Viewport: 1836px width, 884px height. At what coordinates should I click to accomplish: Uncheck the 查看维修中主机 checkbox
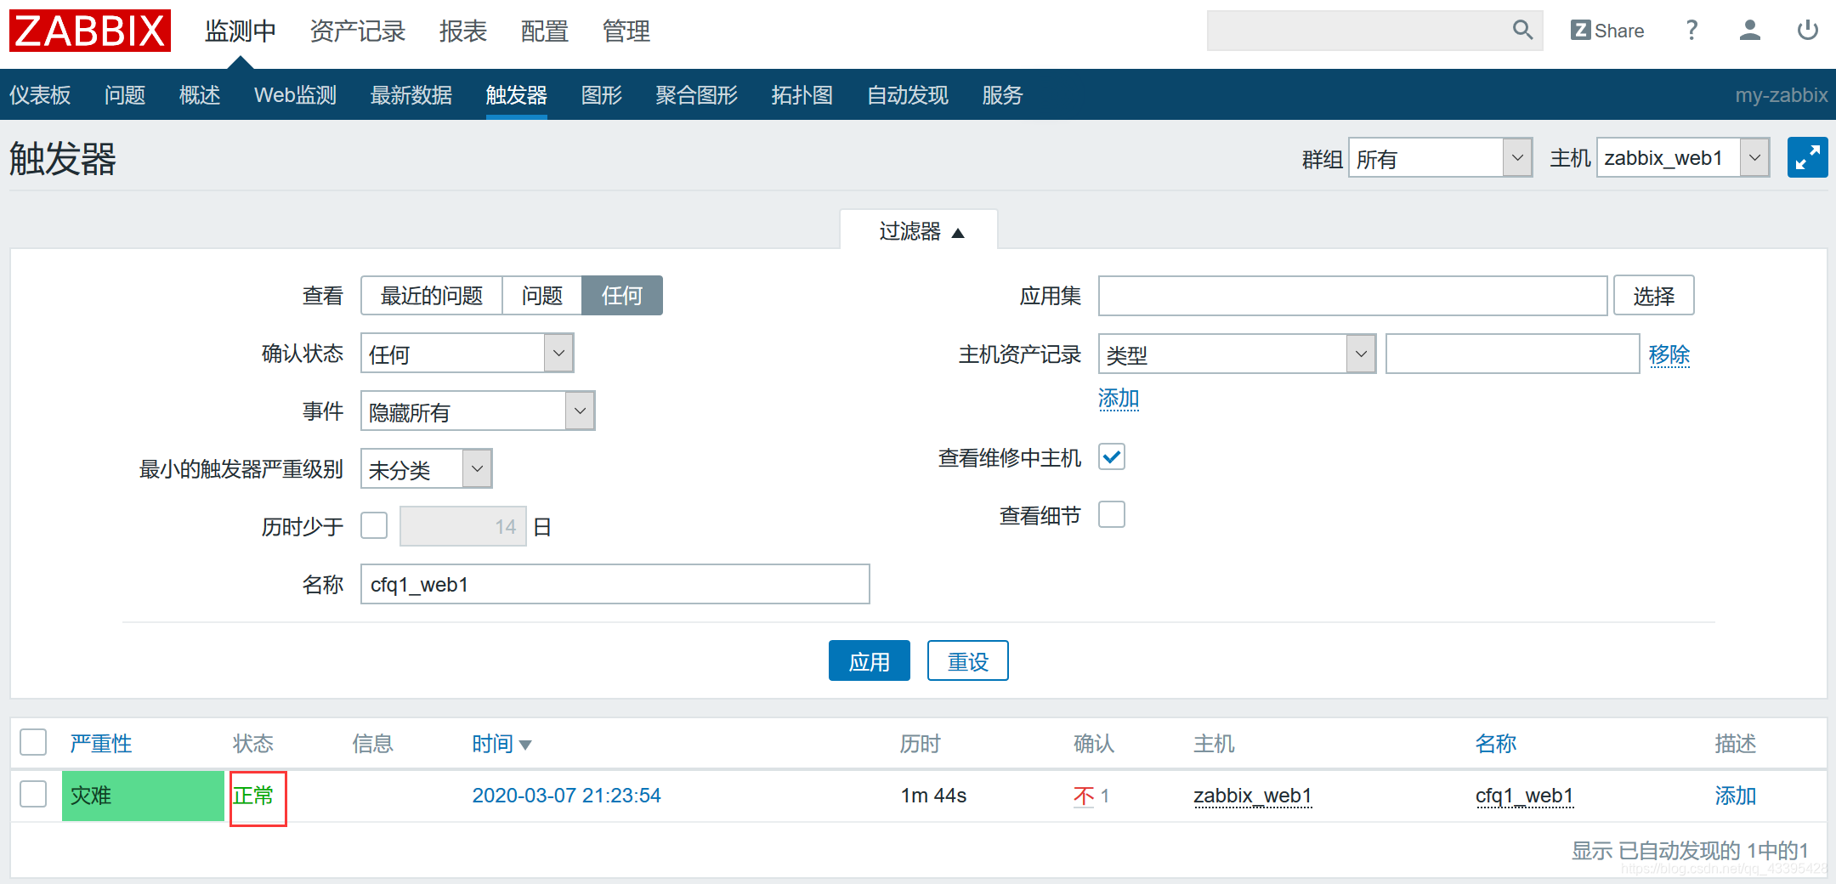(1112, 457)
